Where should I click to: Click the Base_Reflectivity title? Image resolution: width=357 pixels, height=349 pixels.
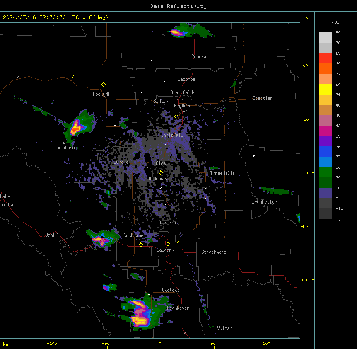178,6
